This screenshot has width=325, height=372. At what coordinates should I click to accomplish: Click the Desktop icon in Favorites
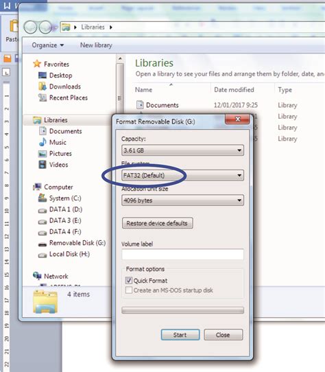(43, 75)
